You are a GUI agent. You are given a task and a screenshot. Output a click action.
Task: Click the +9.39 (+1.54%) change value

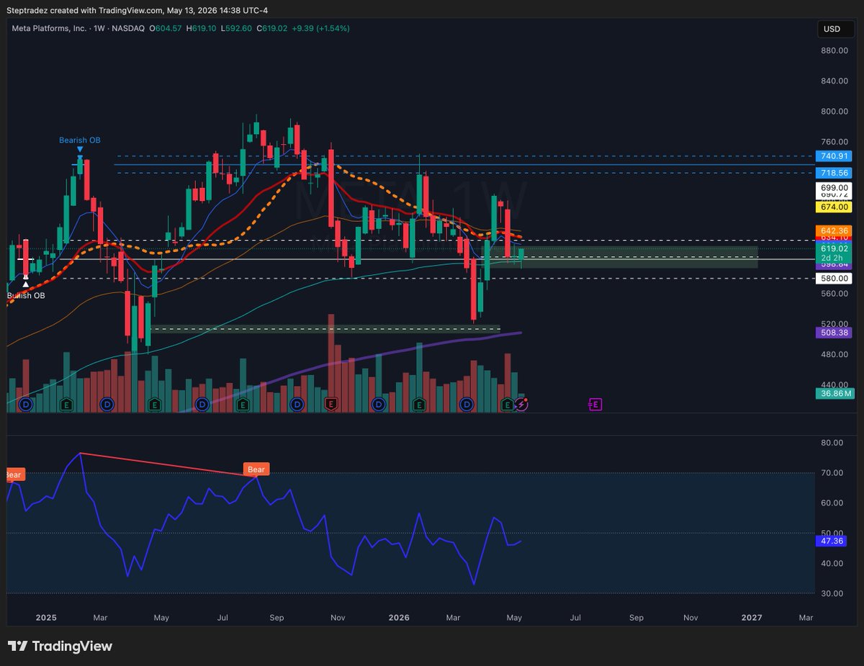[x=321, y=28]
